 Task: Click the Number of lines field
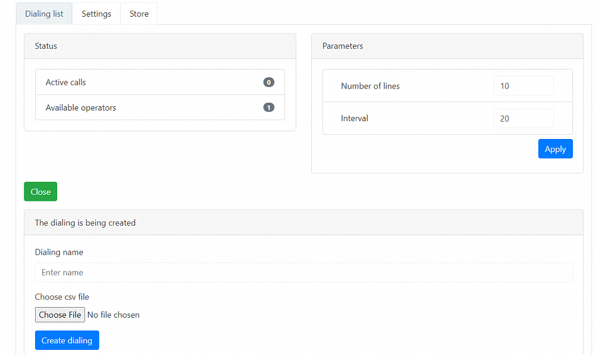click(523, 86)
